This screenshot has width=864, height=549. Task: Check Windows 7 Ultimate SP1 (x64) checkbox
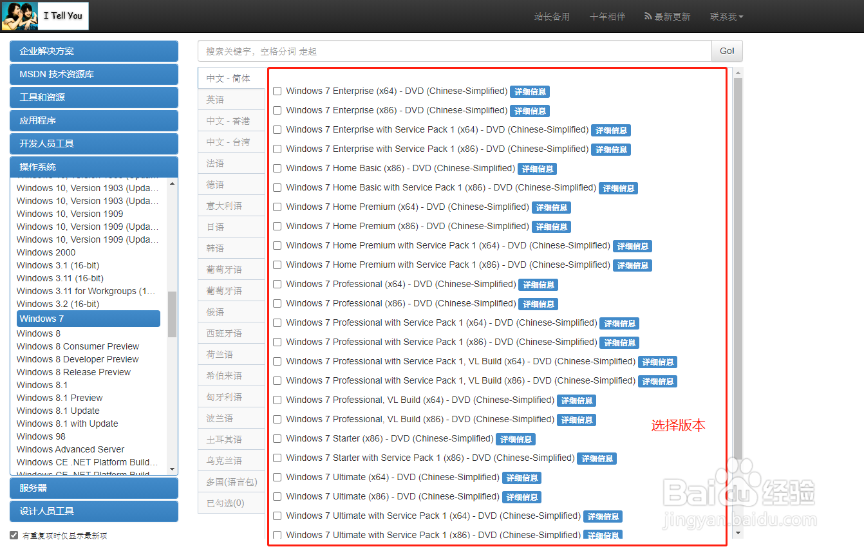(x=277, y=516)
